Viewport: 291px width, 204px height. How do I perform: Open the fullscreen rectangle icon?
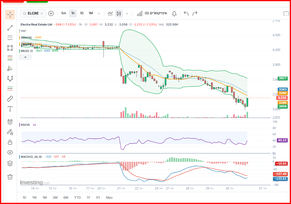286,13
